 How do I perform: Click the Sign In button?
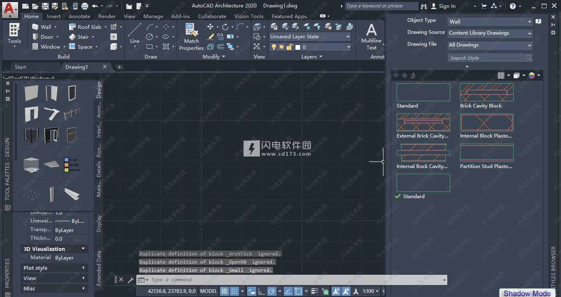click(x=443, y=6)
